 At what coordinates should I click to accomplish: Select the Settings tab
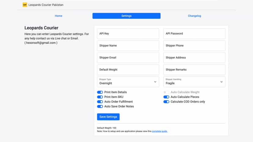click(x=127, y=16)
